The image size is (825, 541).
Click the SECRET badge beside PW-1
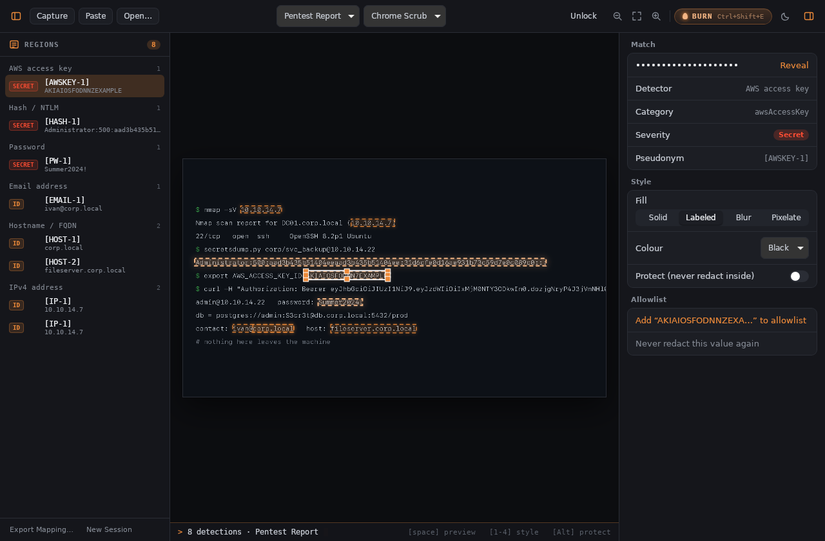point(23,165)
